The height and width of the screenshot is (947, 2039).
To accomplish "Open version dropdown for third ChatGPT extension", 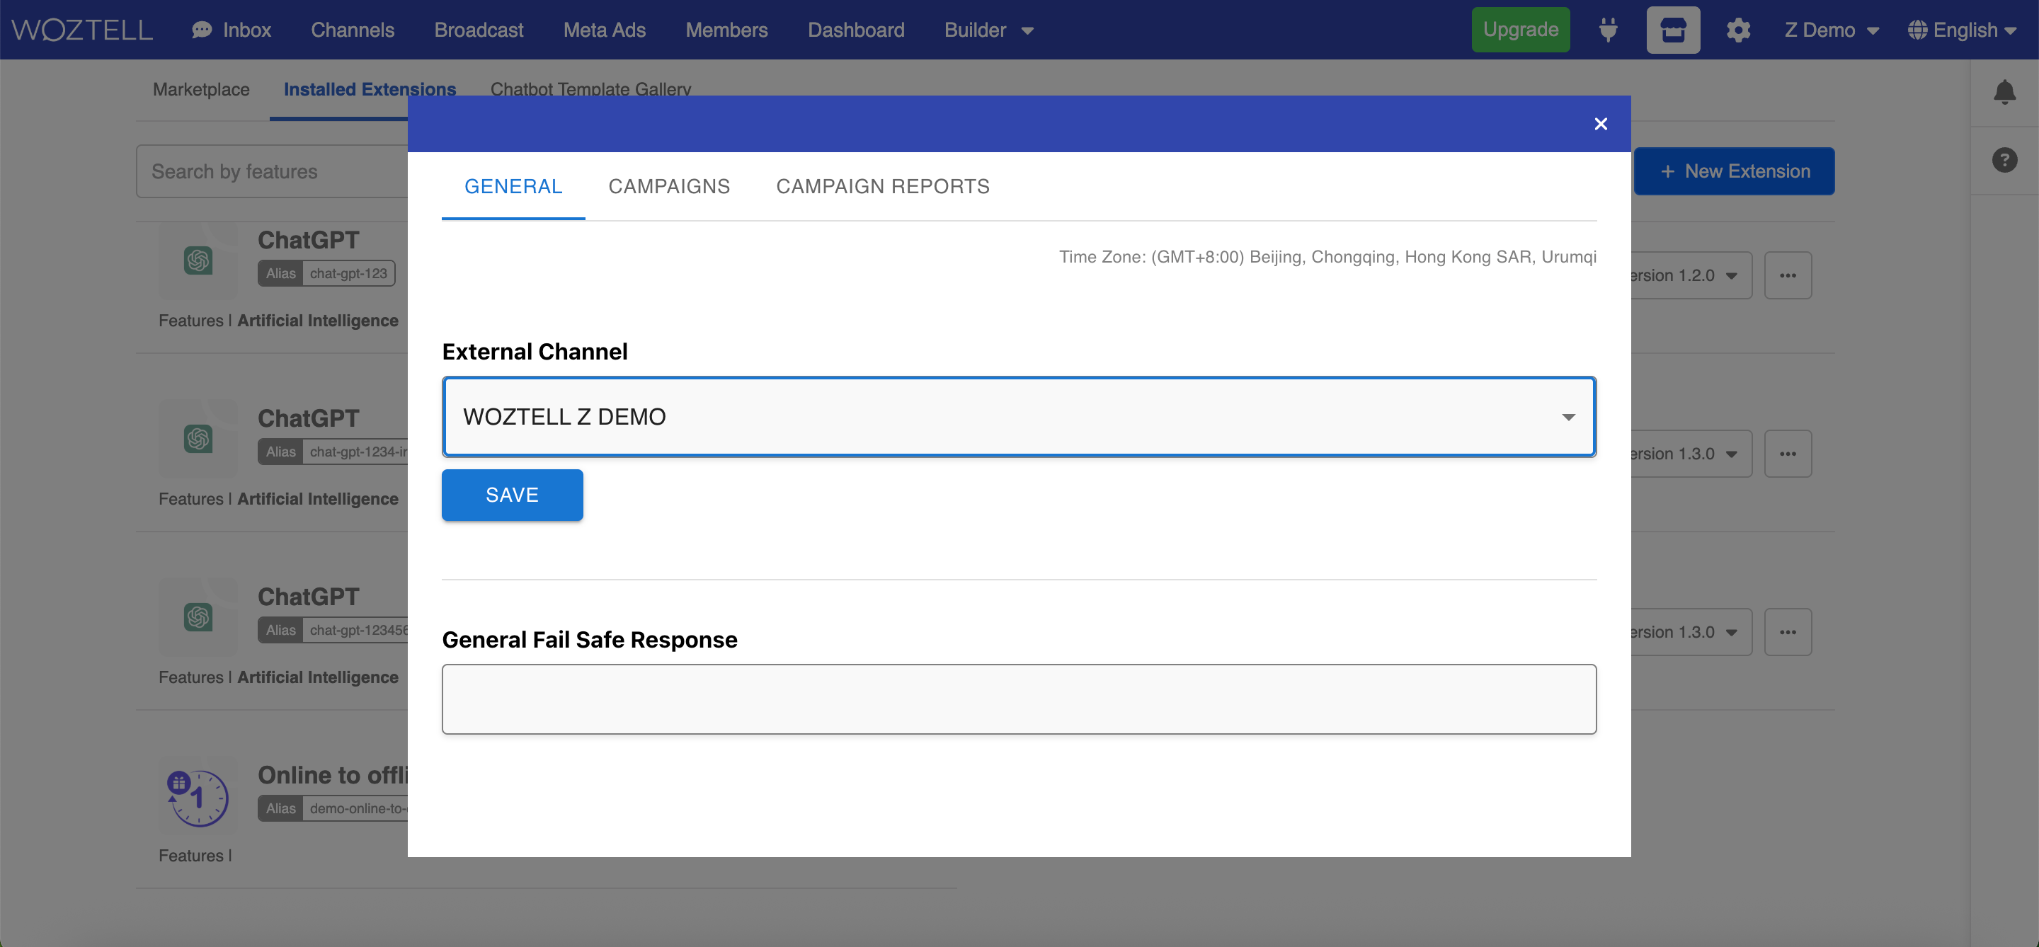I will point(1691,632).
